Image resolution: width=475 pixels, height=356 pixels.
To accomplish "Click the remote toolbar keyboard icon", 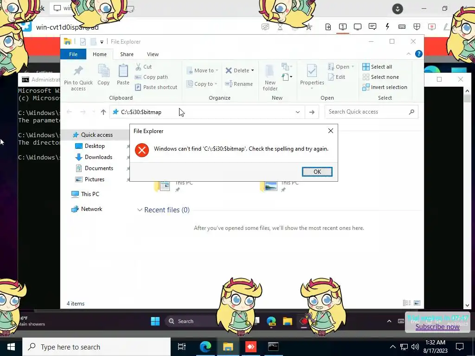I will coord(402,27).
